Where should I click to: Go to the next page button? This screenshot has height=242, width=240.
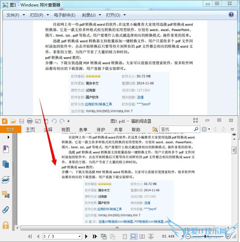86,236
